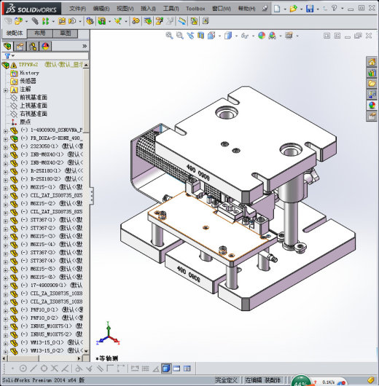Viewport: 379px width, 386px height.
Task: Click the History item in feature tree
Action: [29, 73]
